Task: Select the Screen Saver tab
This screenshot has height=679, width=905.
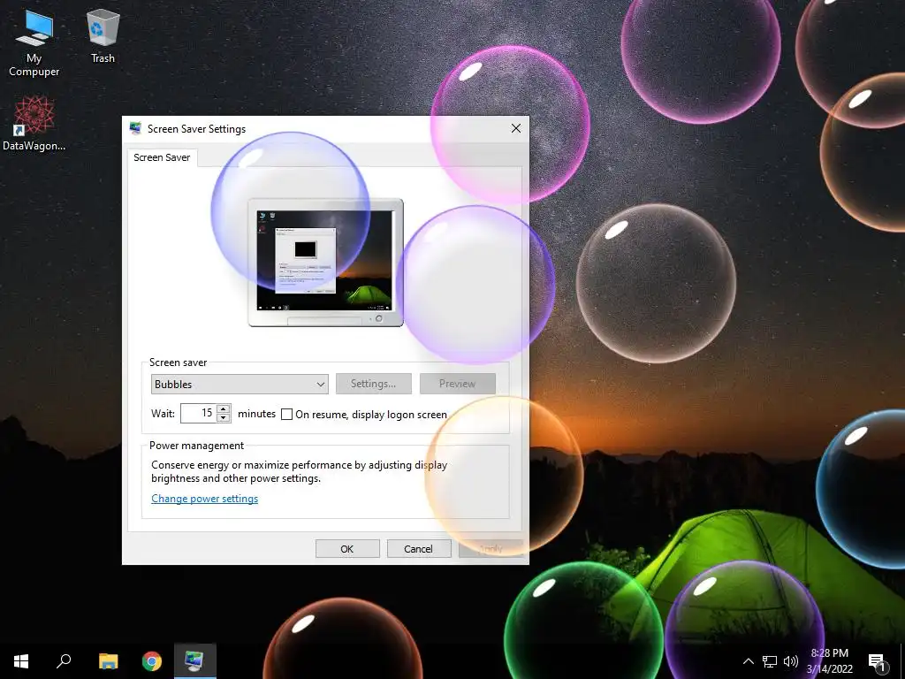Action: pos(162,157)
